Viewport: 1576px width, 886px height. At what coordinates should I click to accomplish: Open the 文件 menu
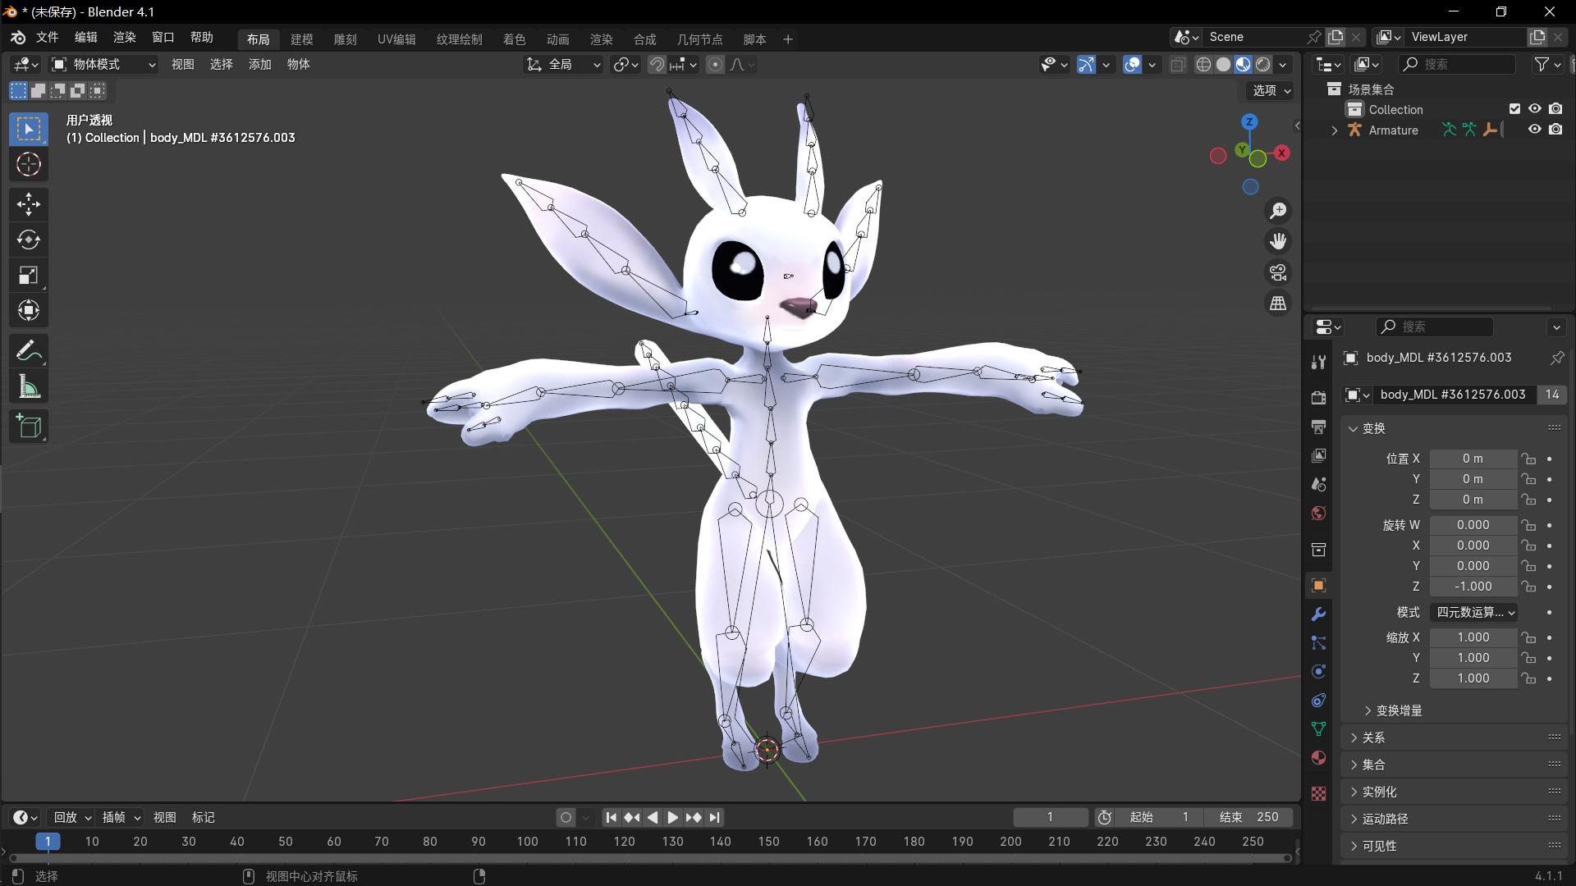pyautogui.click(x=47, y=38)
